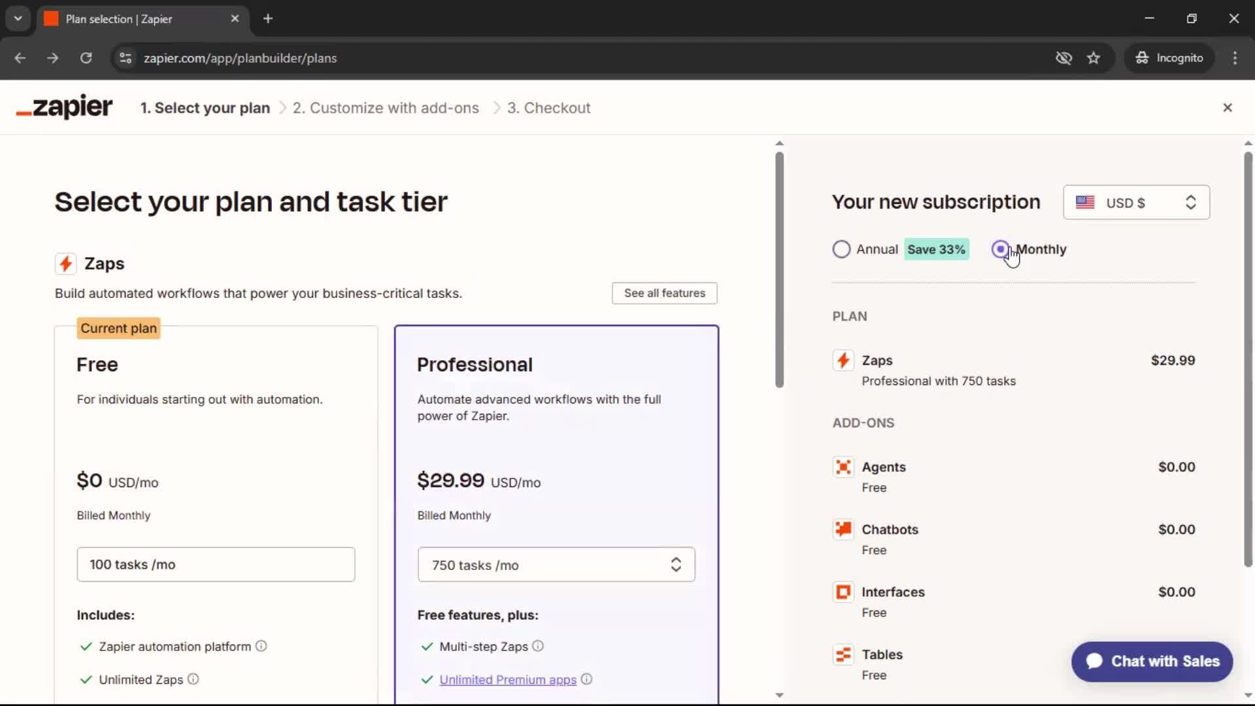The image size is (1255, 706).
Task: Click the Agents add-on icon
Action: click(x=843, y=467)
